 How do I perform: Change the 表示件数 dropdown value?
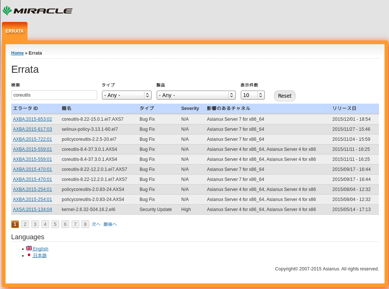(x=252, y=95)
